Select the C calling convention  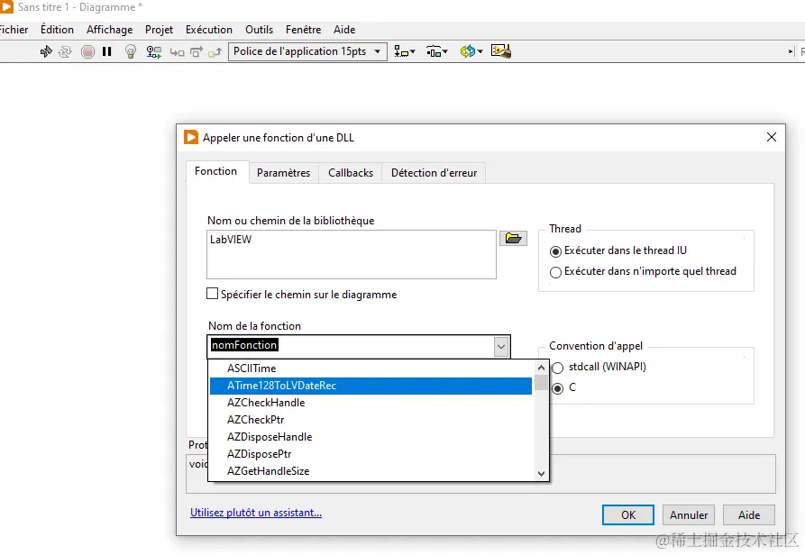point(557,389)
